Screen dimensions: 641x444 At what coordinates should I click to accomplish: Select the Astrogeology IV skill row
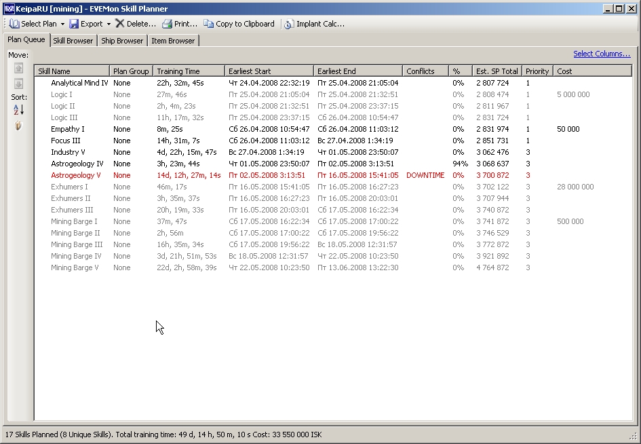pyautogui.click(x=333, y=164)
